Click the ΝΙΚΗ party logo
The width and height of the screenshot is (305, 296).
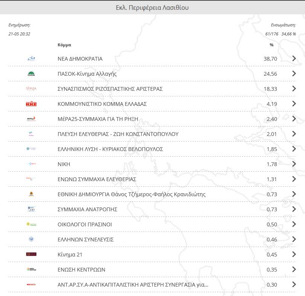[31, 164]
